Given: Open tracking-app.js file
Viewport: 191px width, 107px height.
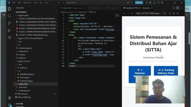Looking at the screenshot, I should click(26, 81).
